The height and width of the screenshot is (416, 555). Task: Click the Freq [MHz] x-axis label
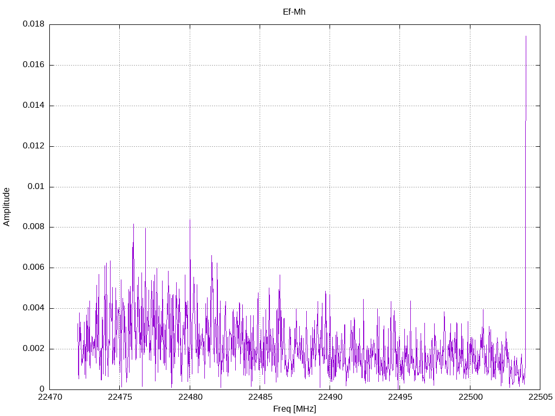(294, 409)
